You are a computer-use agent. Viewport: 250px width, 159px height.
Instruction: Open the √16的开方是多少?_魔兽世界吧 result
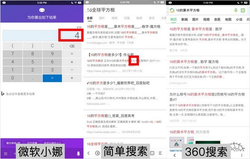(x=118, y=83)
